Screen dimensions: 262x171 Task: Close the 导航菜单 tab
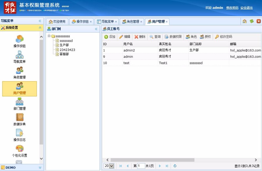click(116, 22)
